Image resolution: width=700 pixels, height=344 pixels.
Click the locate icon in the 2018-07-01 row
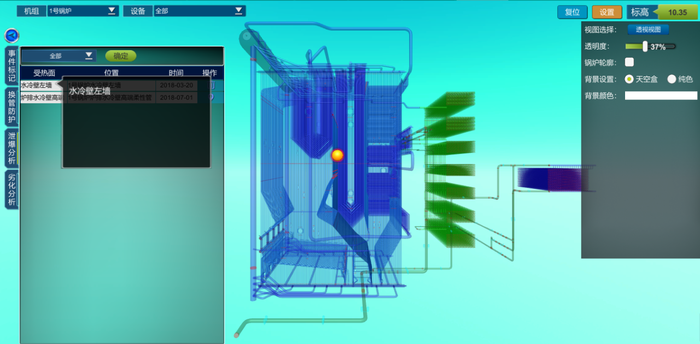pyautogui.click(x=211, y=97)
